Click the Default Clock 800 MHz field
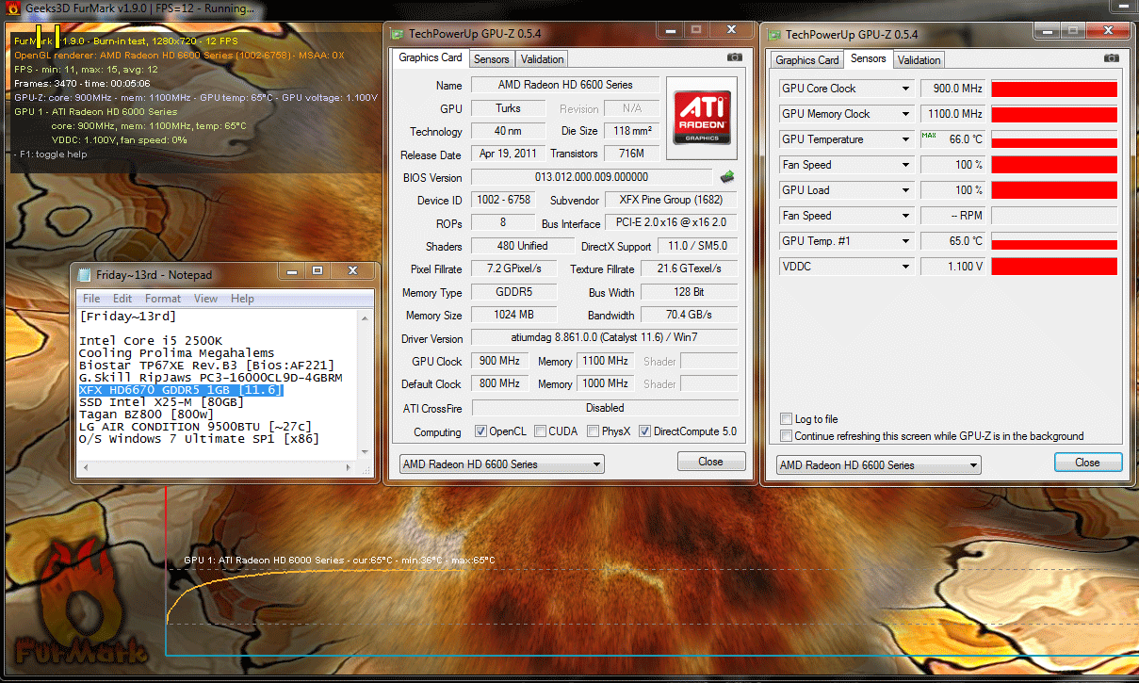This screenshot has width=1139, height=683. [499, 383]
